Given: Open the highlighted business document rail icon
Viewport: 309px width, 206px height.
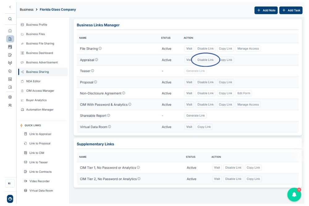Looking at the screenshot, I should (x=10, y=39).
